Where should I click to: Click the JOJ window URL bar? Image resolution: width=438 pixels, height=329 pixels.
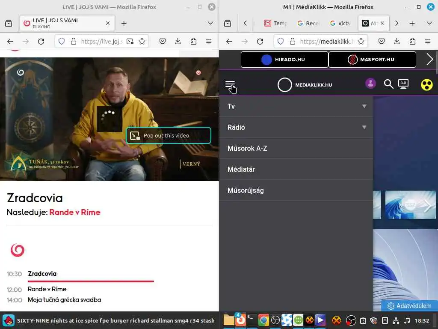coord(102,42)
